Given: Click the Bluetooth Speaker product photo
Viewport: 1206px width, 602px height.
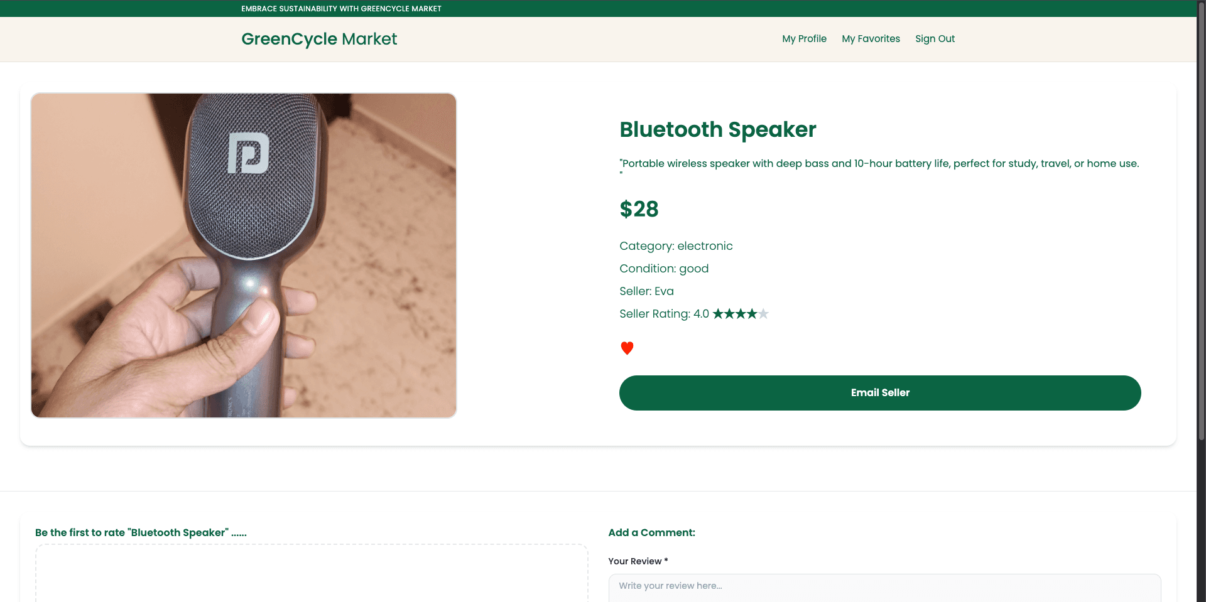Looking at the screenshot, I should (244, 254).
